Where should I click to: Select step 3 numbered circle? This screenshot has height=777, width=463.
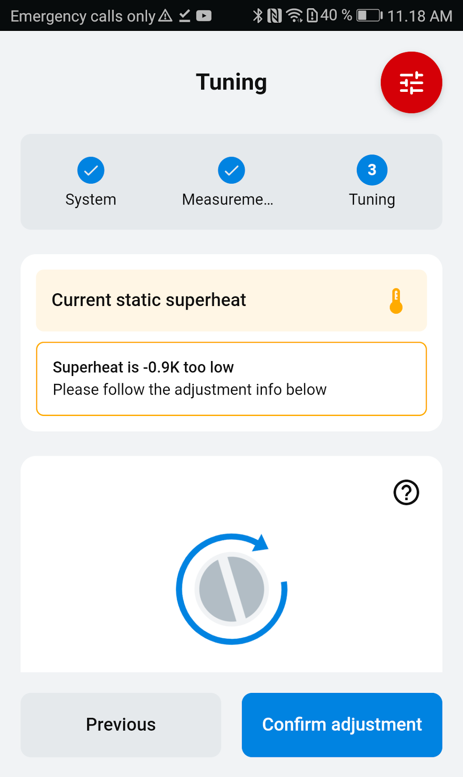[x=372, y=170]
